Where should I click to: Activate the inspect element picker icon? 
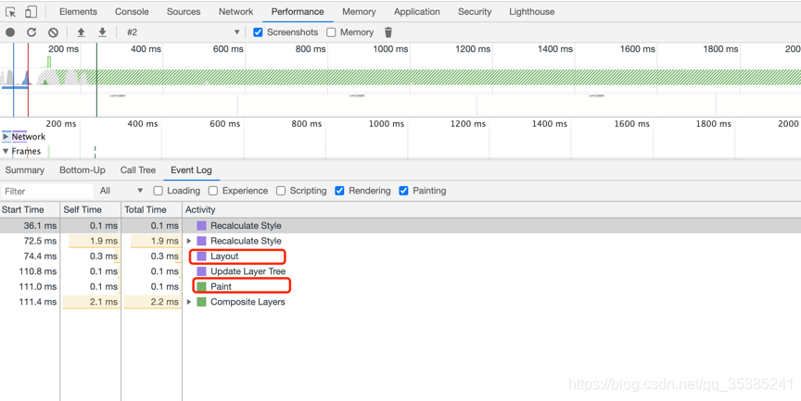coord(11,12)
